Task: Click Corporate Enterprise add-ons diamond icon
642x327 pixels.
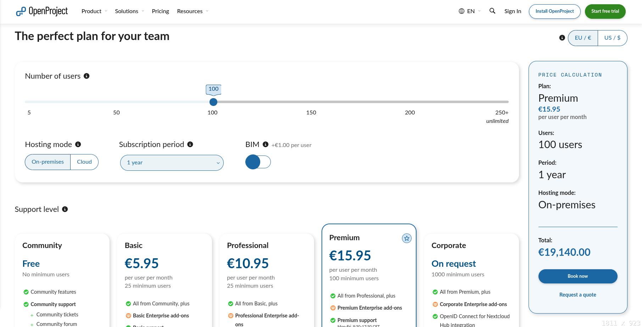Action: click(435, 304)
